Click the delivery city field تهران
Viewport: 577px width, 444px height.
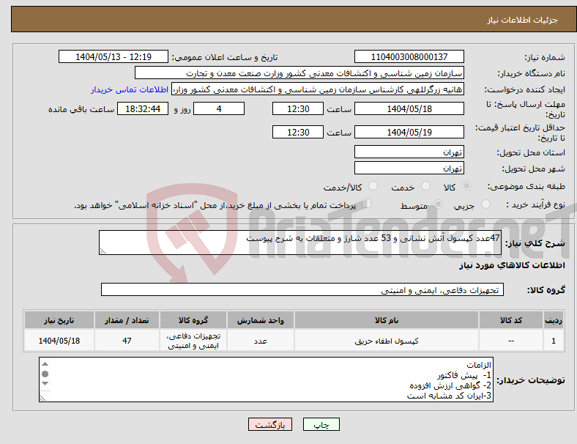point(409,168)
